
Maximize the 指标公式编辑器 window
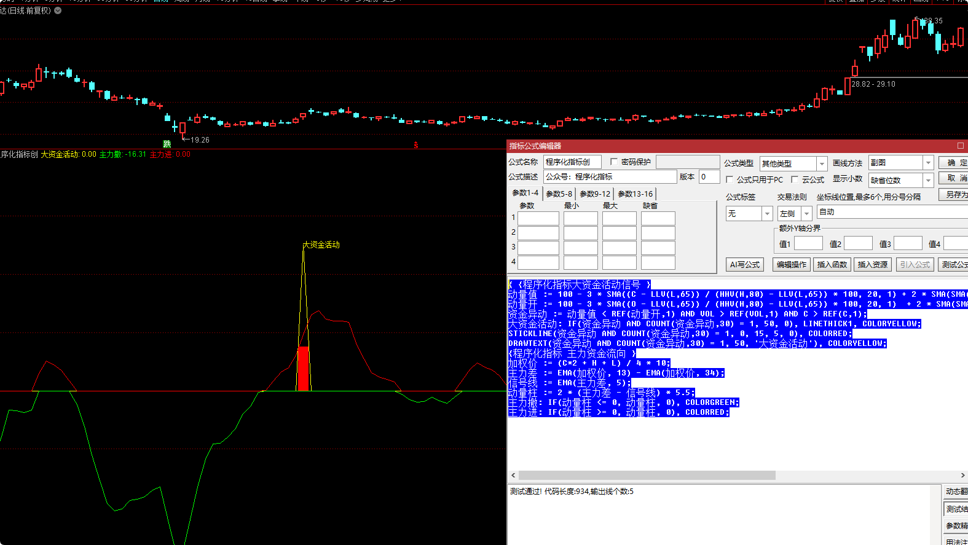(x=960, y=146)
